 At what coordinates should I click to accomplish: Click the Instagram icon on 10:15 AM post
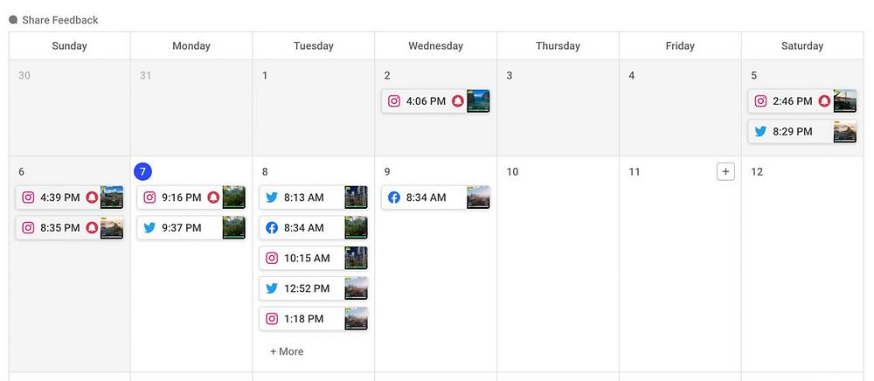pos(272,258)
